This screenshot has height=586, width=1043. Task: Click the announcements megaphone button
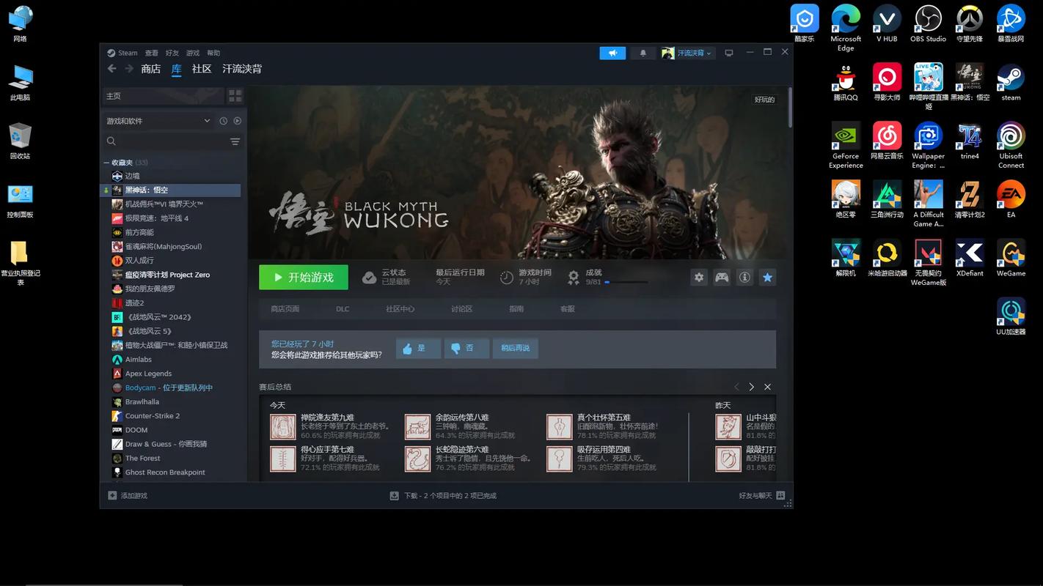(612, 53)
